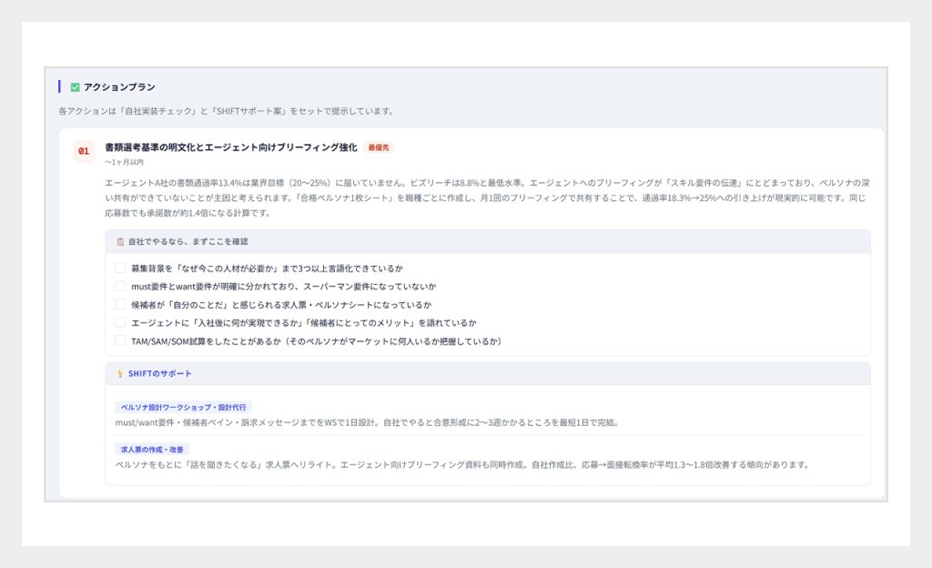Click the lightning icon beside SHIFTのサポート
Image resolution: width=932 pixels, height=568 pixels.
click(120, 374)
